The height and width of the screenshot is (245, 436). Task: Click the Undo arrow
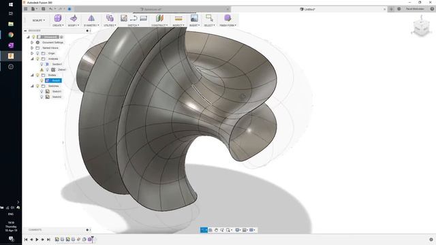tap(51, 9)
